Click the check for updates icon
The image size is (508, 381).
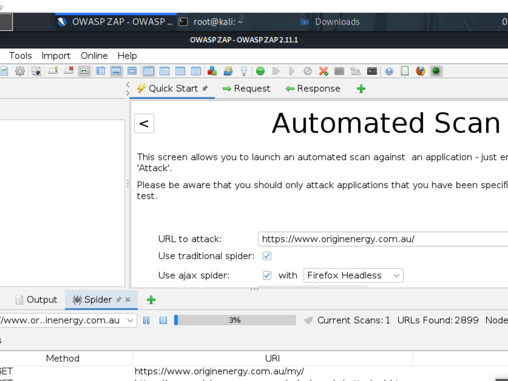click(x=228, y=71)
